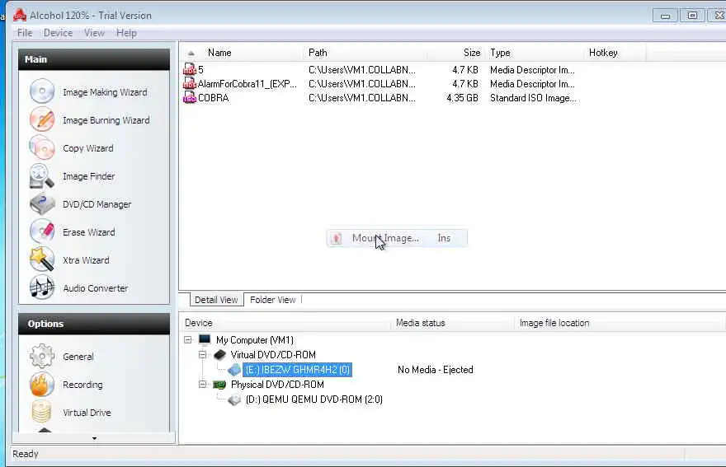726x467 pixels.
Task: Open the Help menu
Action: click(126, 33)
